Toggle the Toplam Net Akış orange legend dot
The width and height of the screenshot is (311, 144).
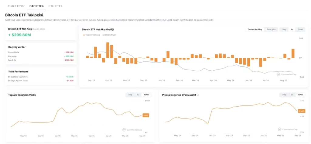point(84,35)
